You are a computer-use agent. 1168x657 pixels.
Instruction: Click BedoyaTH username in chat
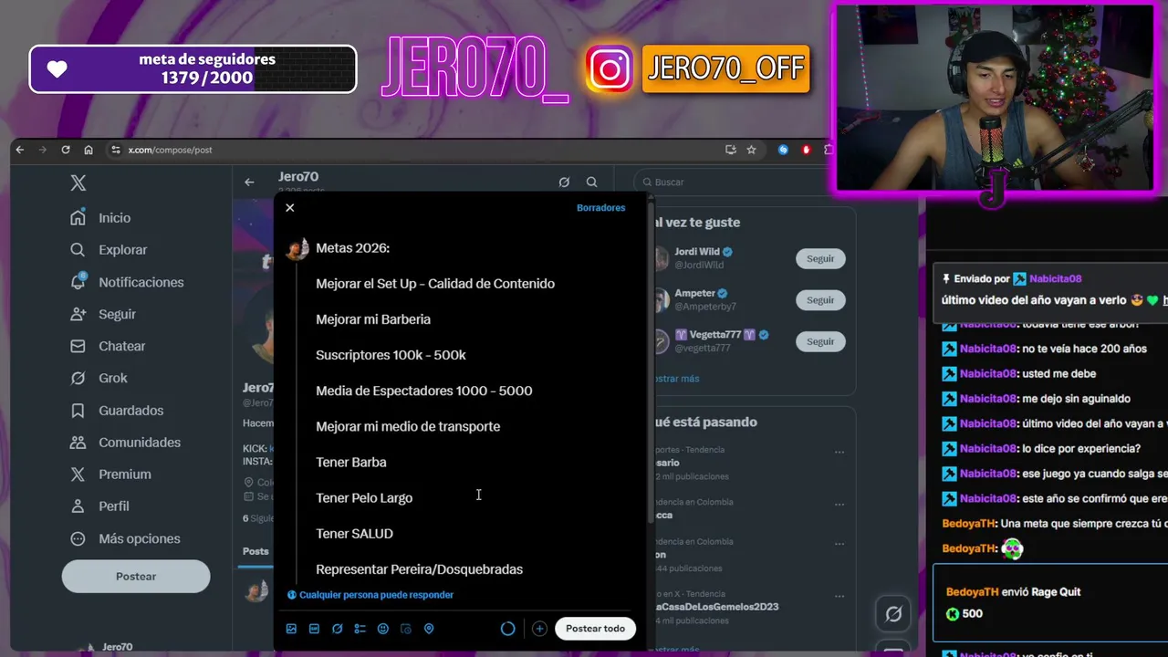pyautogui.click(x=968, y=524)
